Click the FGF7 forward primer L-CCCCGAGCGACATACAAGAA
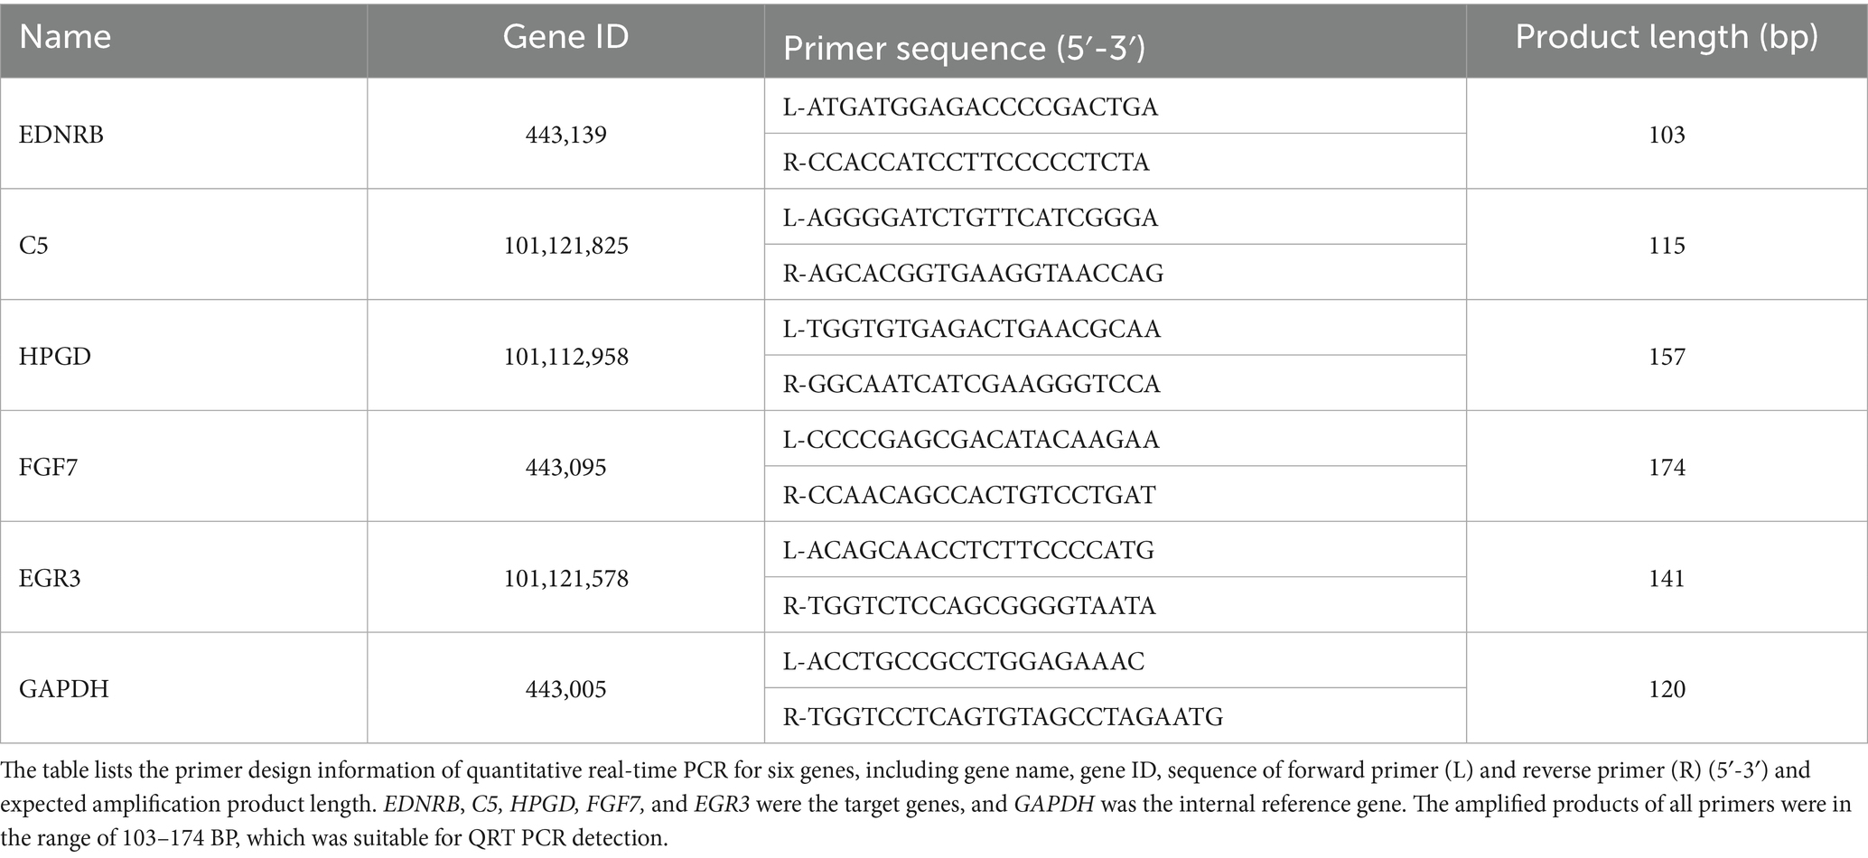1868x858 pixels. click(x=971, y=440)
